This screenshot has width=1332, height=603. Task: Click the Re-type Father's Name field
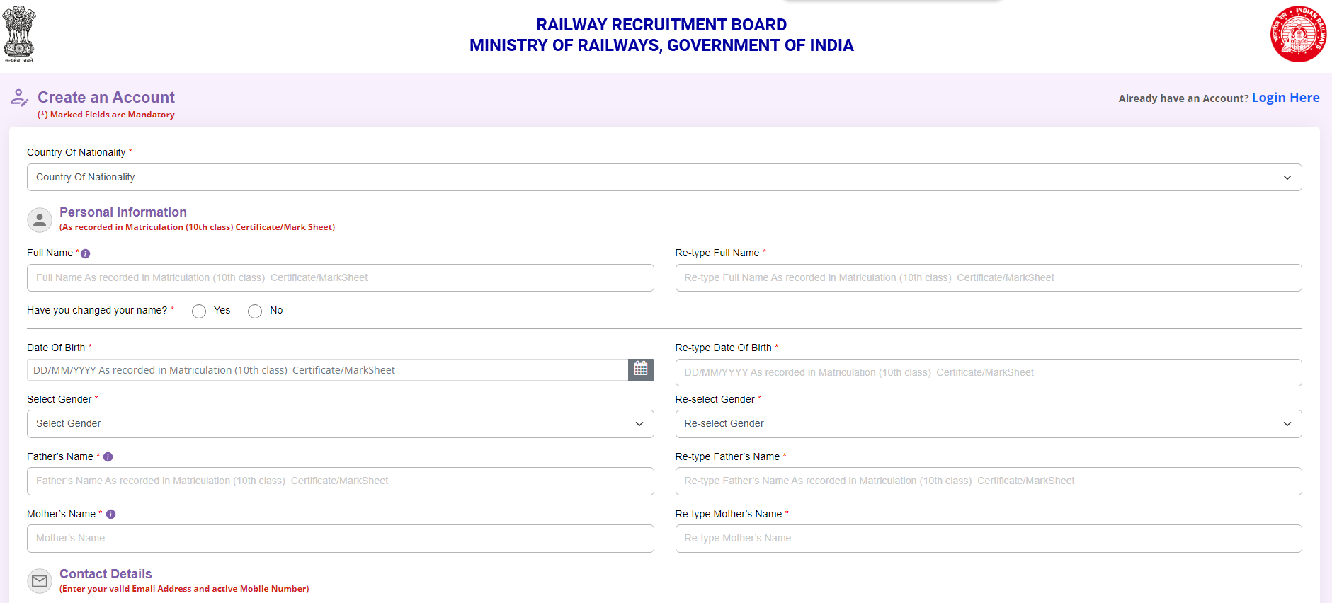[988, 481]
